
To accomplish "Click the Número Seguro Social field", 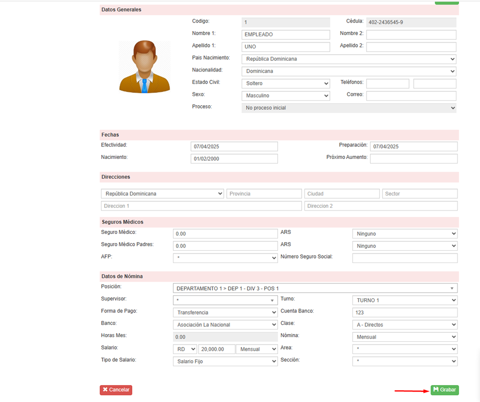I will [404, 258].
